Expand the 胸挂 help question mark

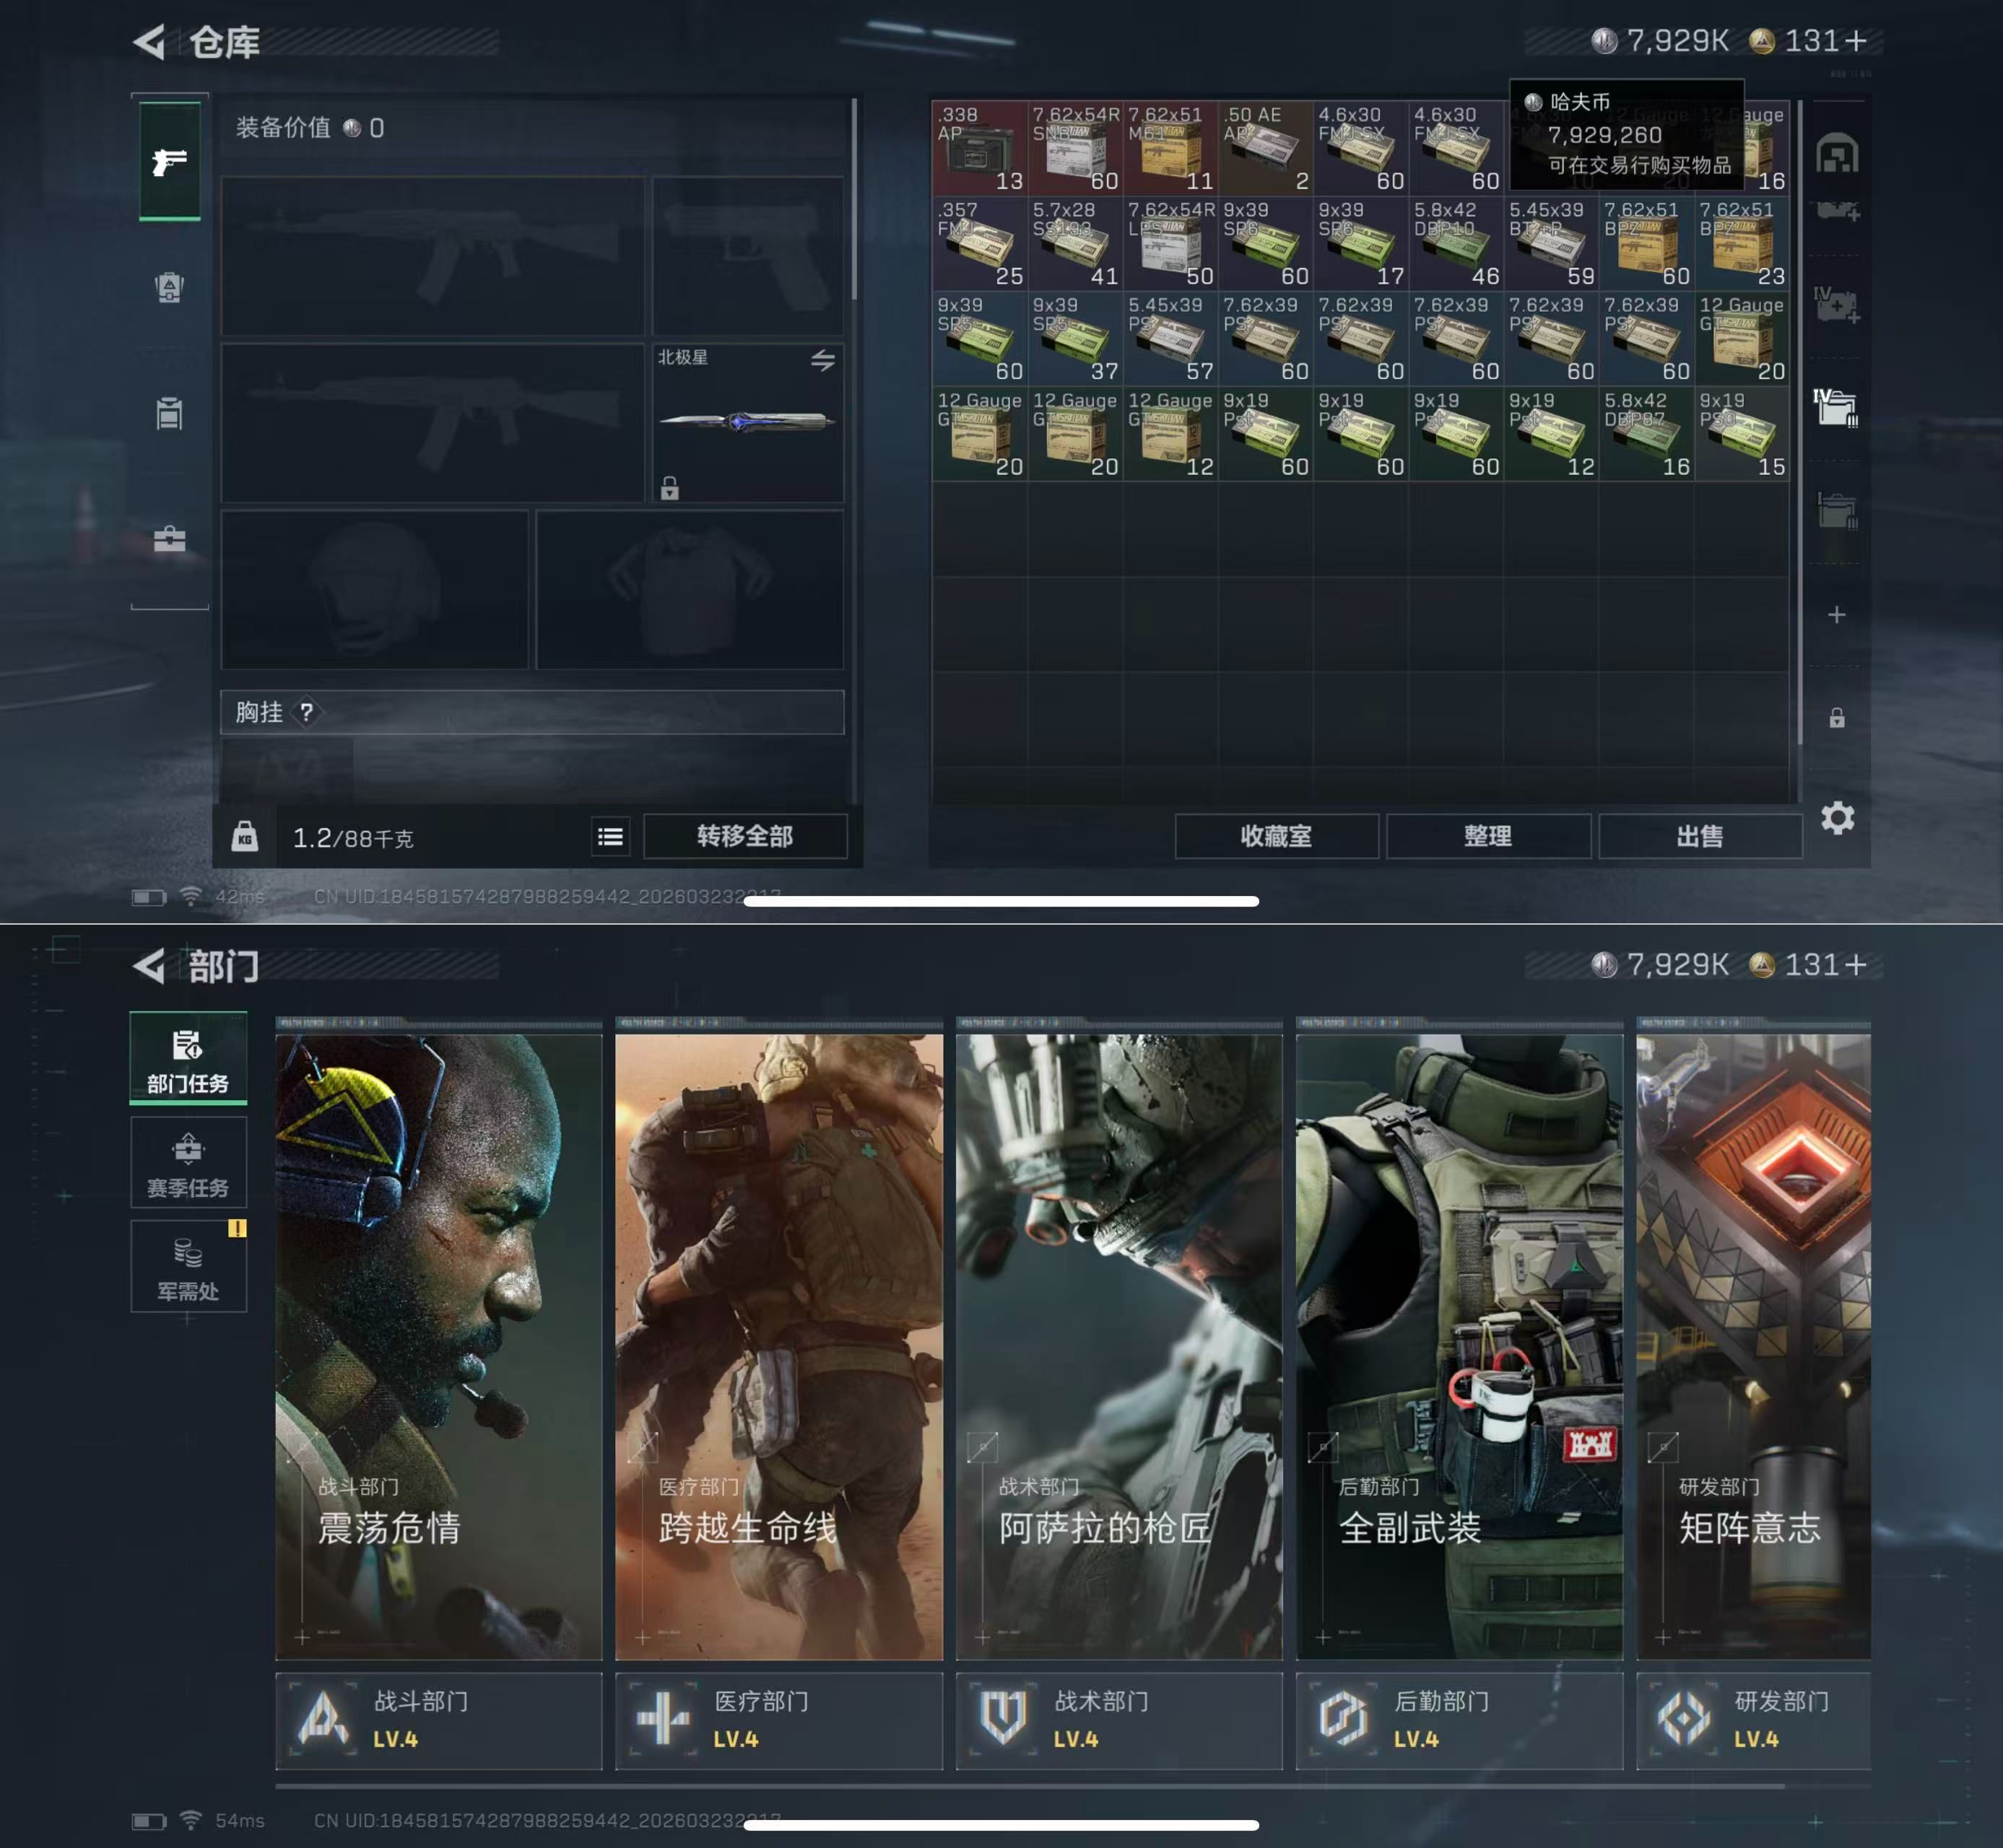click(x=307, y=712)
